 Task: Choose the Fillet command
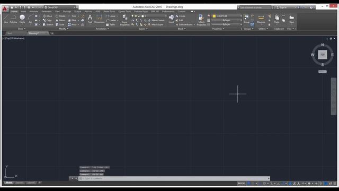[x=72, y=20]
